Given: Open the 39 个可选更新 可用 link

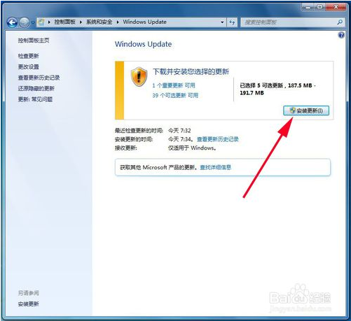Looking at the screenshot, I should pos(175,95).
